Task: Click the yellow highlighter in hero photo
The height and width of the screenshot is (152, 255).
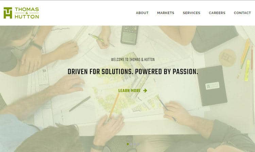Action: pyautogui.click(x=247, y=70)
